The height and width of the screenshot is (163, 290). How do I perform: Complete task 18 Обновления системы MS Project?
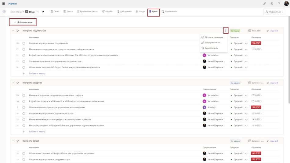coord(24,153)
